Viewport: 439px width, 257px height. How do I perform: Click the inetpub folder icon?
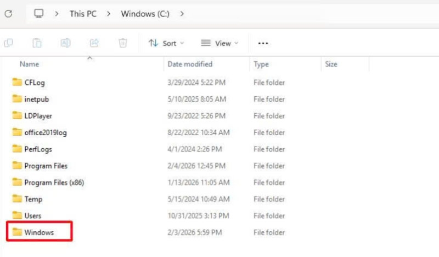[x=17, y=99]
